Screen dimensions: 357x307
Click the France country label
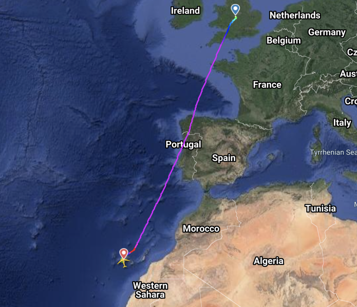coord(267,85)
